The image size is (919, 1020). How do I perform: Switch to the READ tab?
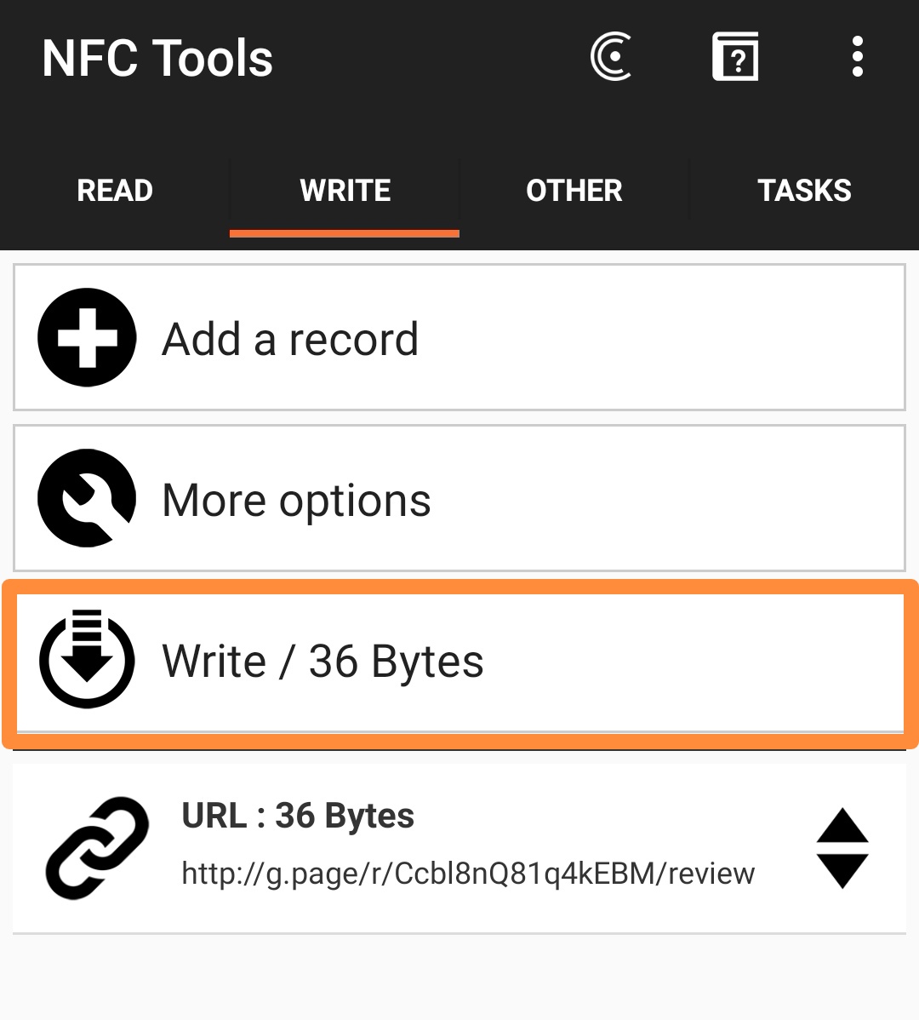115,191
